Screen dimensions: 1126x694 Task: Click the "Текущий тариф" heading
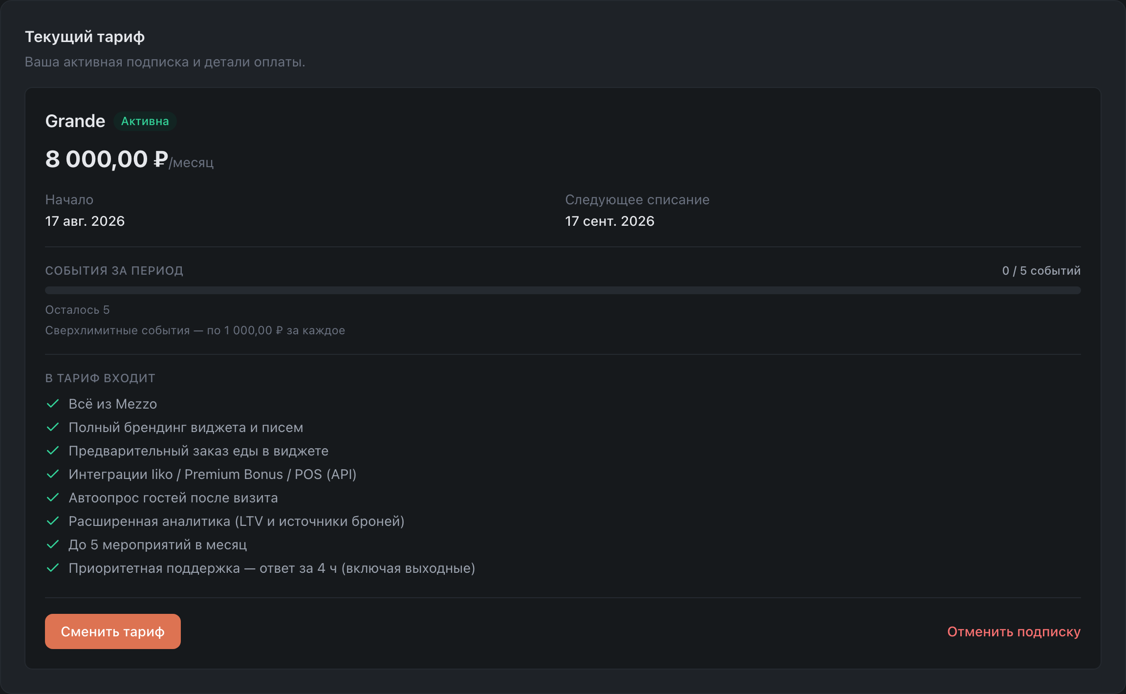point(85,37)
